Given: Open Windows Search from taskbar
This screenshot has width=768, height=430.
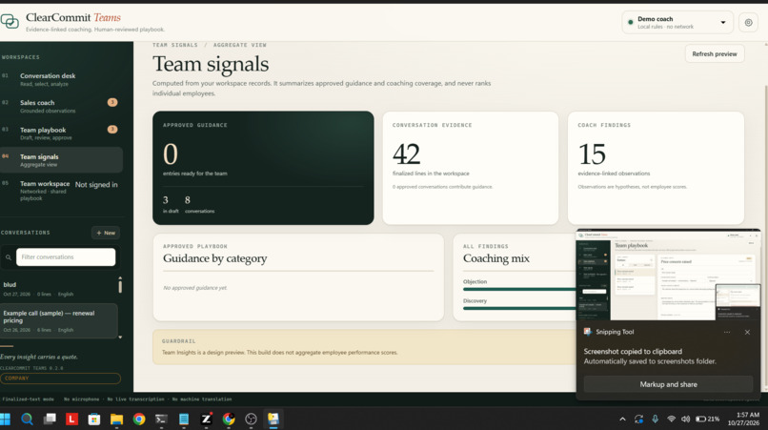Looking at the screenshot, I should click(x=27, y=419).
